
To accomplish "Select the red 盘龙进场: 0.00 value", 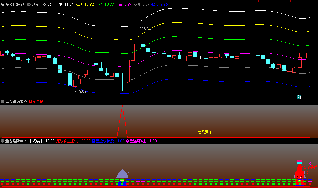I will [40, 102].
